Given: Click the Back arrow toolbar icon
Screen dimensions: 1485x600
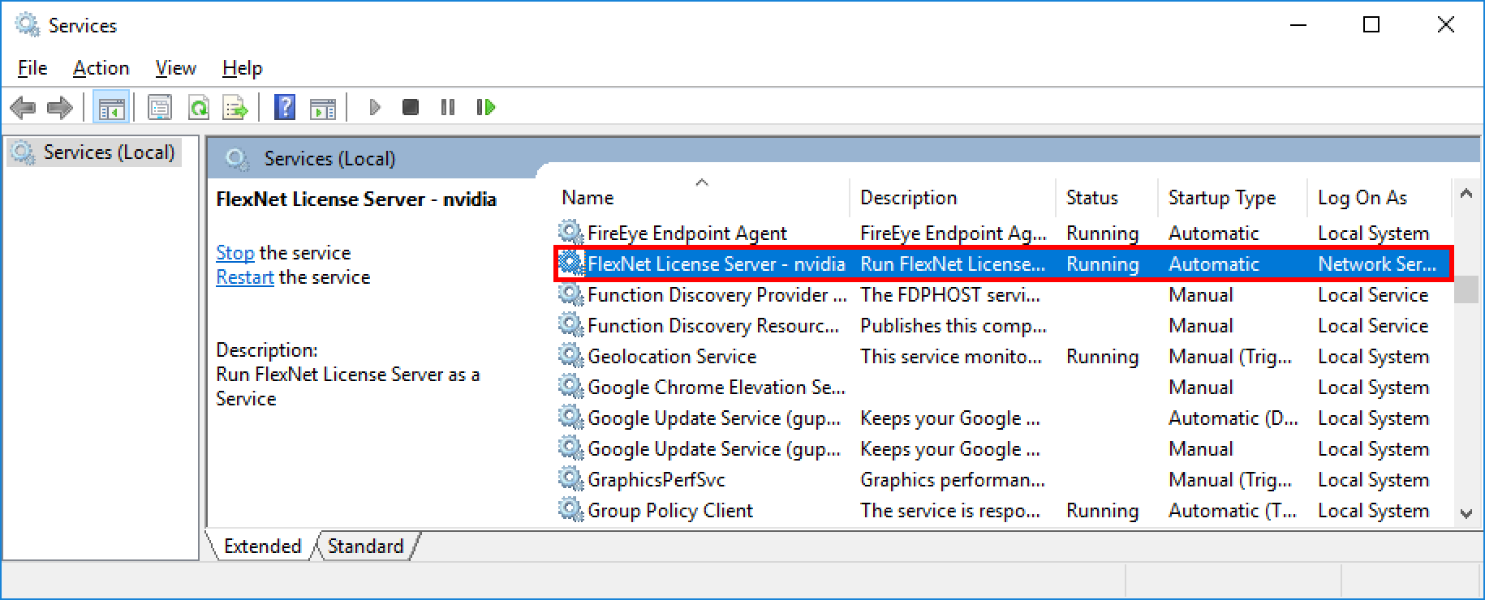Looking at the screenshot, I should (23, 107).
